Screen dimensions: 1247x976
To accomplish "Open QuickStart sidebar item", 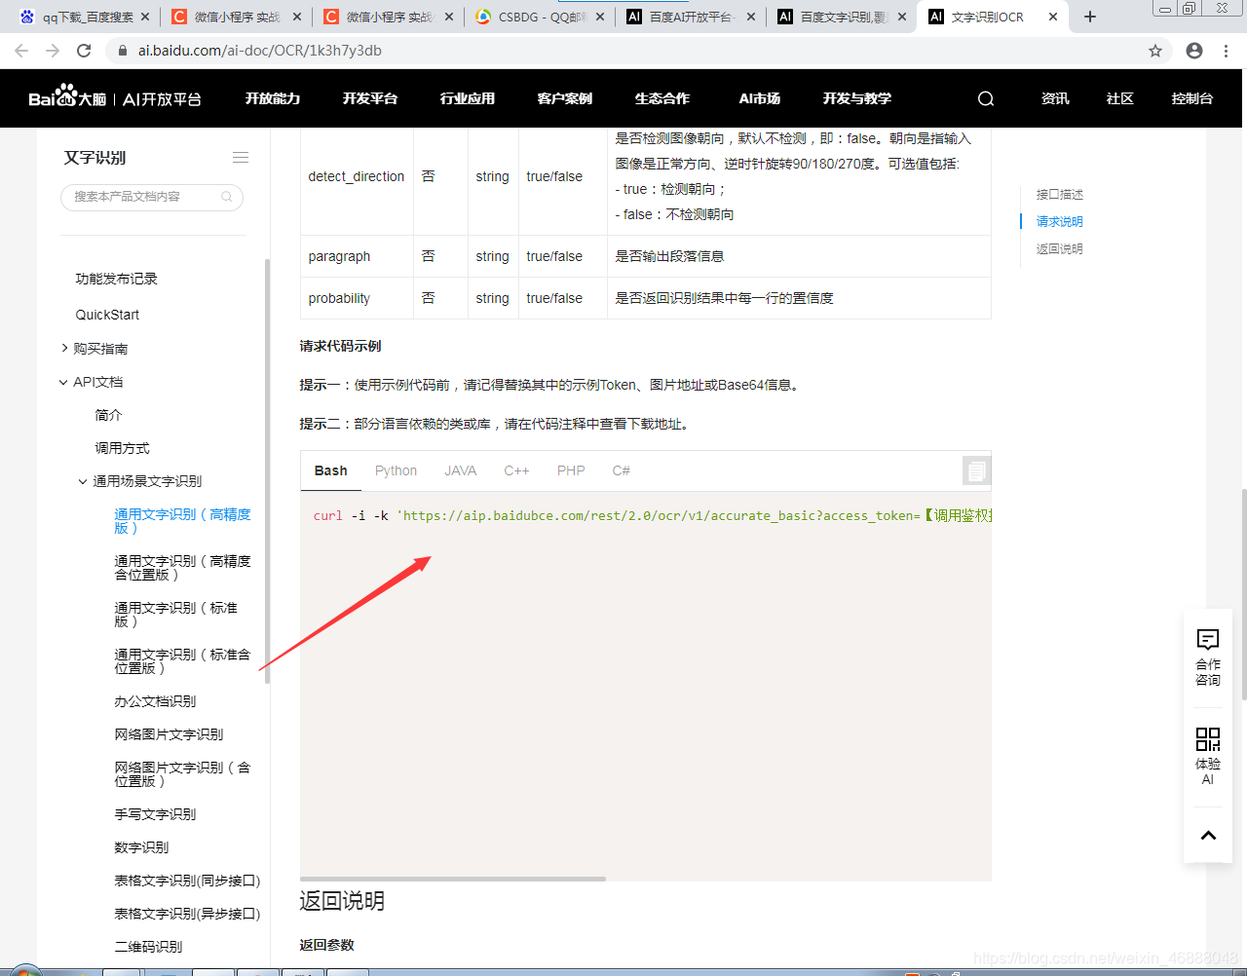I will click(107, 315).
